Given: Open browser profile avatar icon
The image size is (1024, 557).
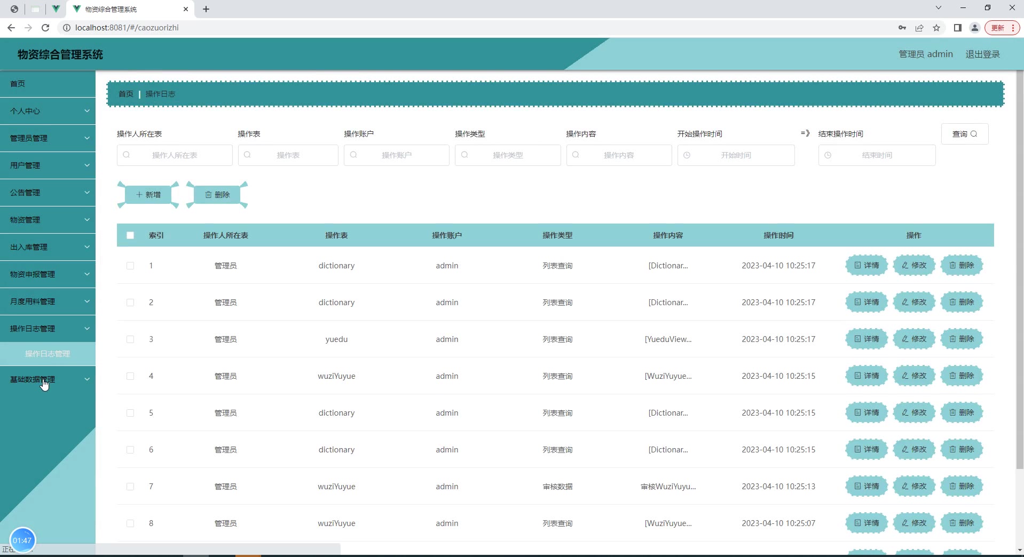Looking at the screenshot, I should pos(975,28).
